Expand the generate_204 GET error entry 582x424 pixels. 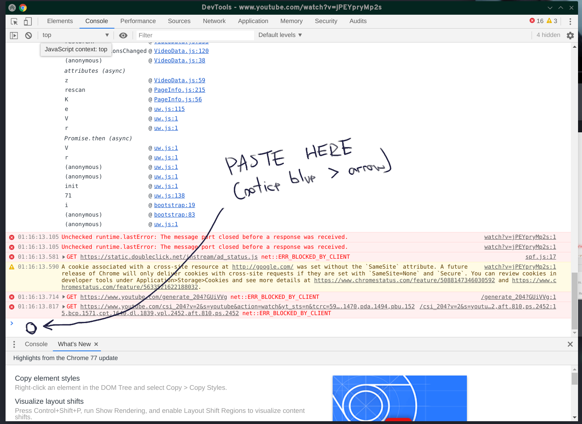[64, 297]
